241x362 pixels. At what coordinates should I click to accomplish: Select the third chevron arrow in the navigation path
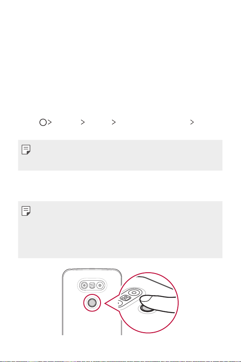click(x=113, y=122)
